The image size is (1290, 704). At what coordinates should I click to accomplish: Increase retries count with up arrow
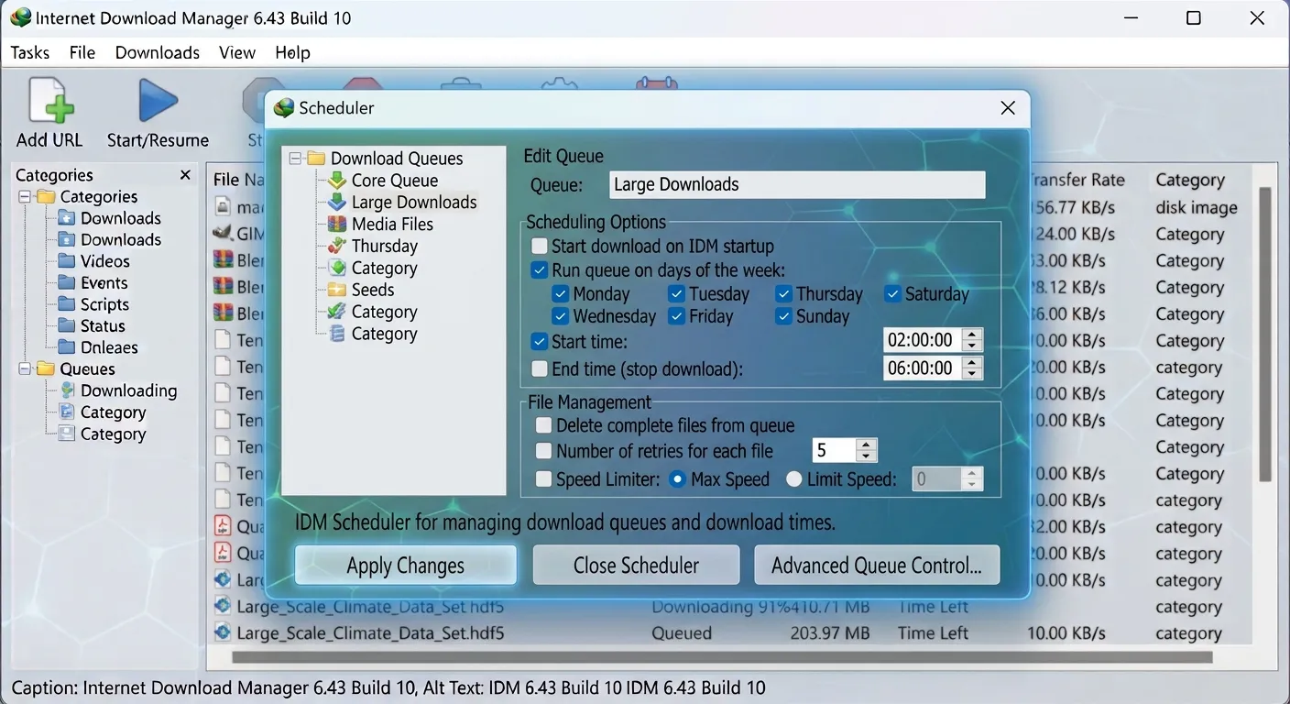coord(867,445)
